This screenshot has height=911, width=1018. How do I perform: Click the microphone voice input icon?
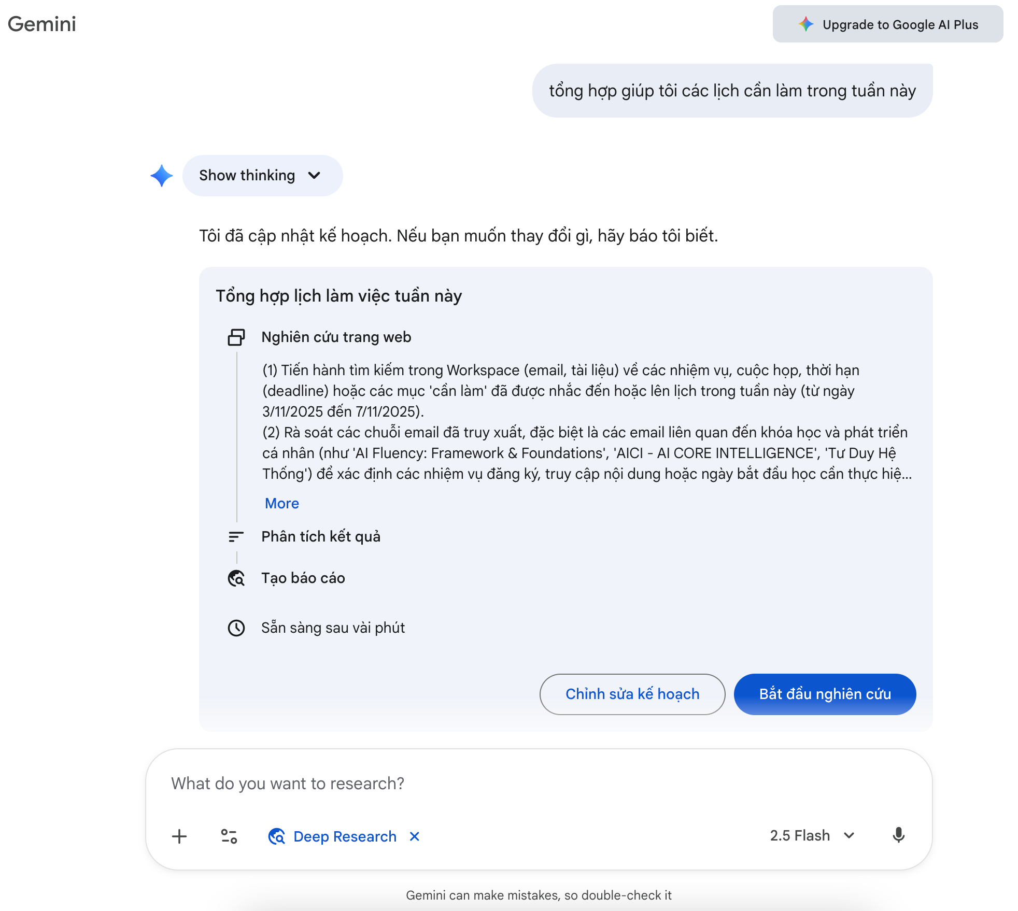[898, 835]
